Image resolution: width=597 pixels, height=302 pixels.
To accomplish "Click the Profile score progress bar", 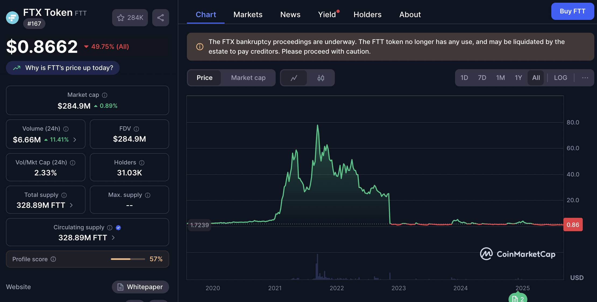I will click(128, 259).
